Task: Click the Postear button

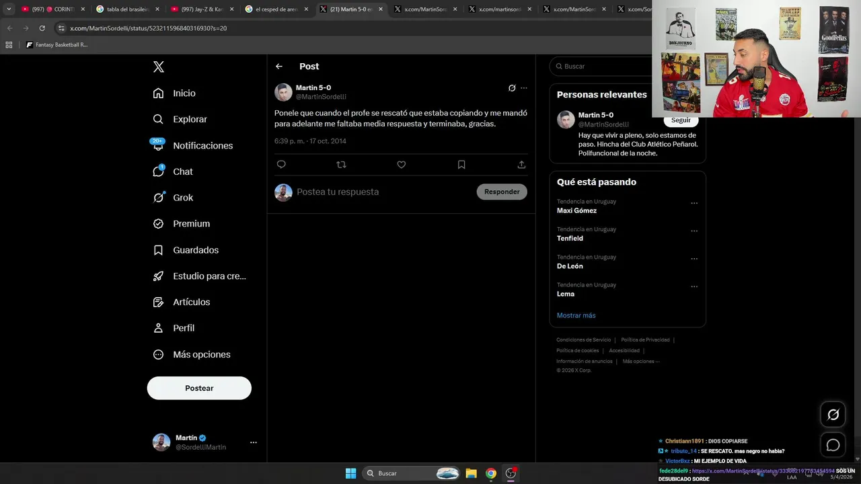Action: point(199,388)
